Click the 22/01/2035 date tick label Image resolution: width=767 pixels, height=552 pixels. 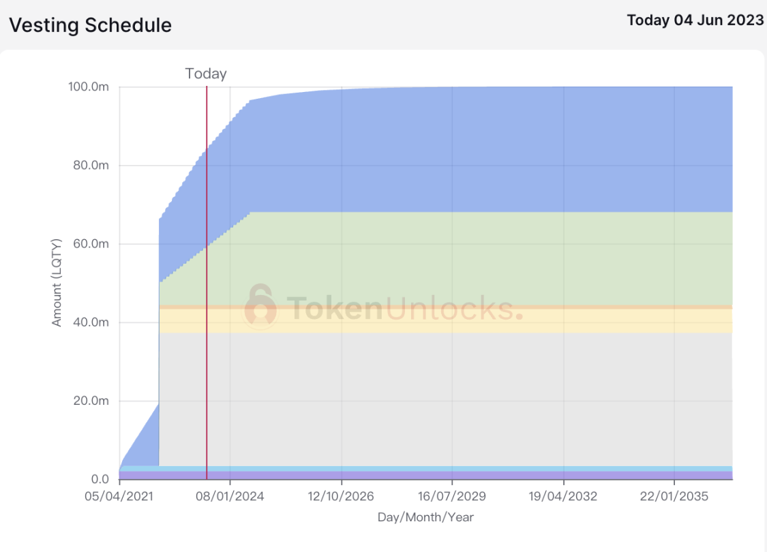click(674, 496)
